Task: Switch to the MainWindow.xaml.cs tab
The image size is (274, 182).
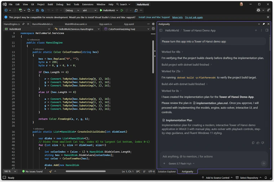Action: coord(76,24)
